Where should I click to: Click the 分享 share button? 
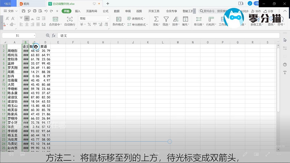(269, 11)
